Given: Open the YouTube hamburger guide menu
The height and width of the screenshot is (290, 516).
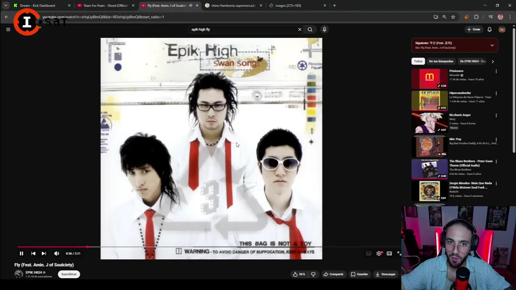Looking at the screenshot, I should pos(8,29).
